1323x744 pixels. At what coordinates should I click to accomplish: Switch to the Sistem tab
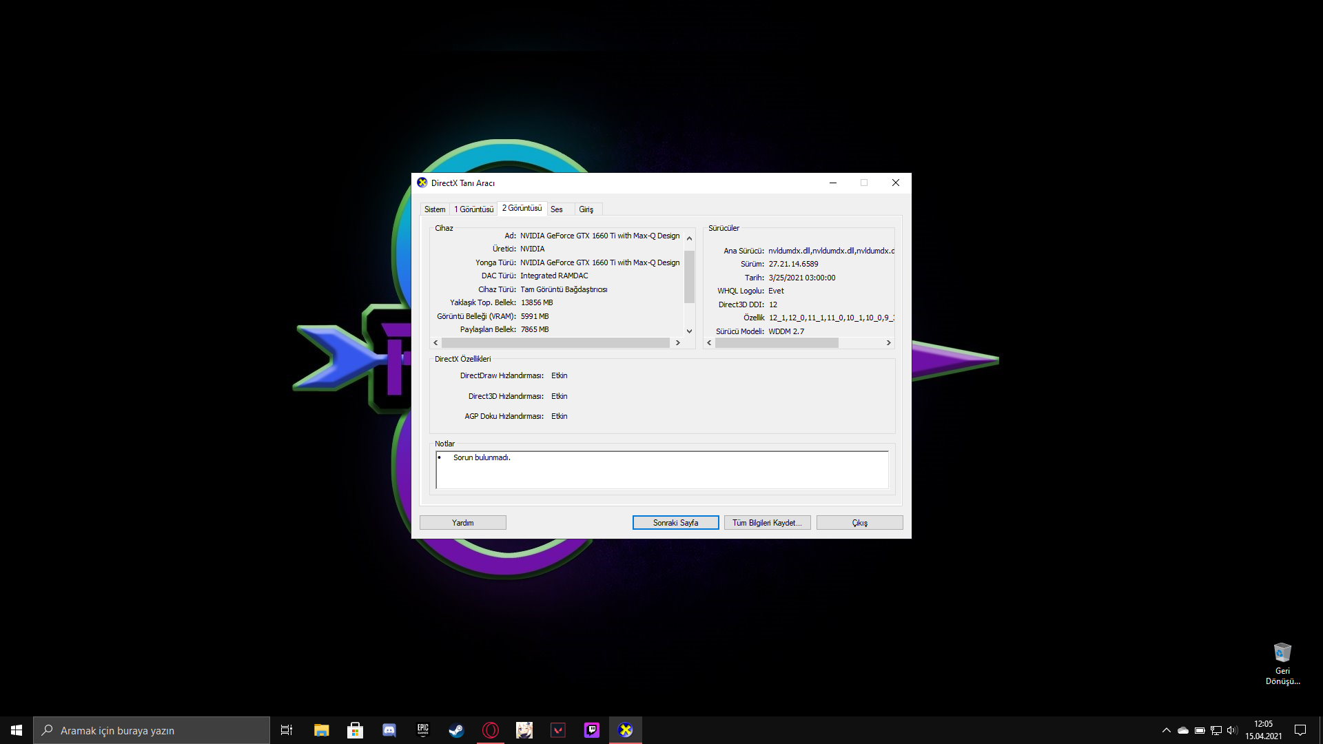point(435,209)
